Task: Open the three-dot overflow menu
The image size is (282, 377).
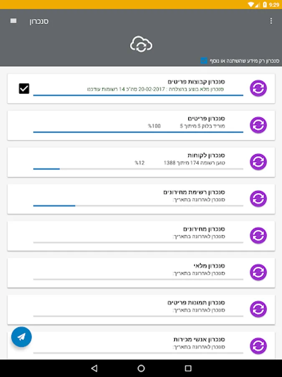Action: [271, 21]
